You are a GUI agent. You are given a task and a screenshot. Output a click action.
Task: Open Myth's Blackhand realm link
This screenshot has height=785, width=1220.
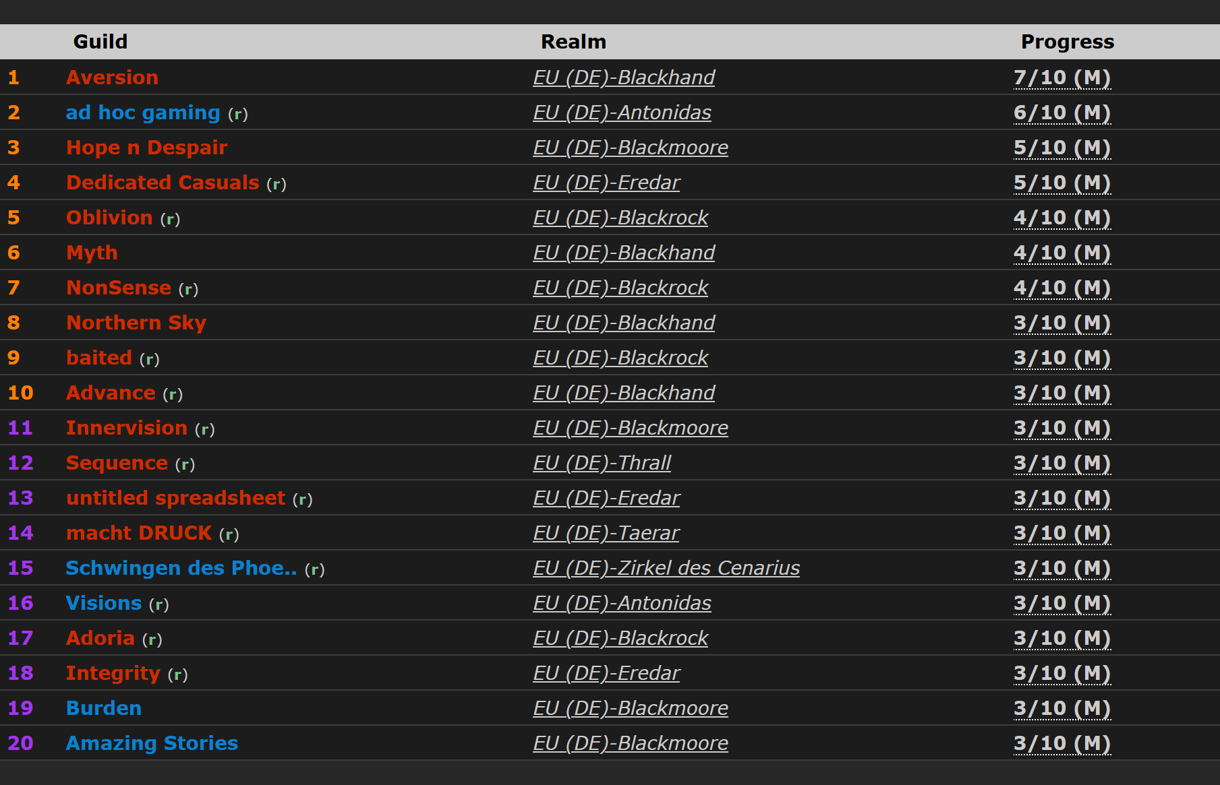[x=624, y=253]
